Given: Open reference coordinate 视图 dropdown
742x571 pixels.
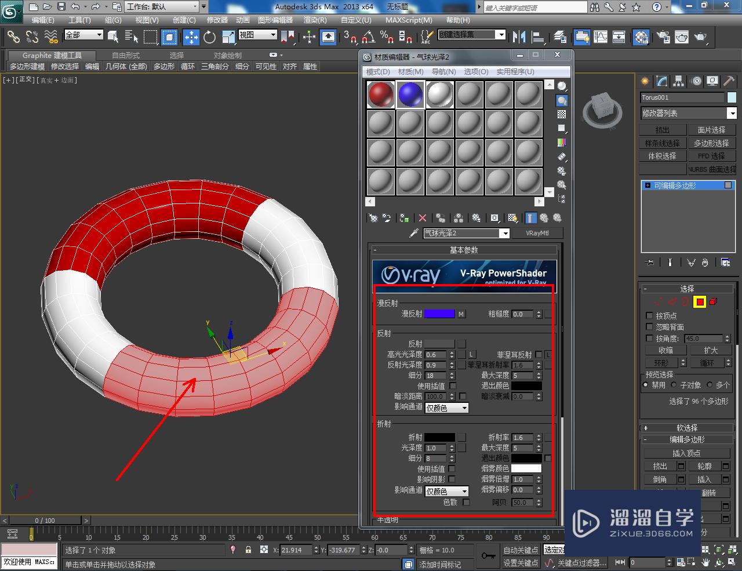Looking at the screenshot, I should tap(258, 35).
